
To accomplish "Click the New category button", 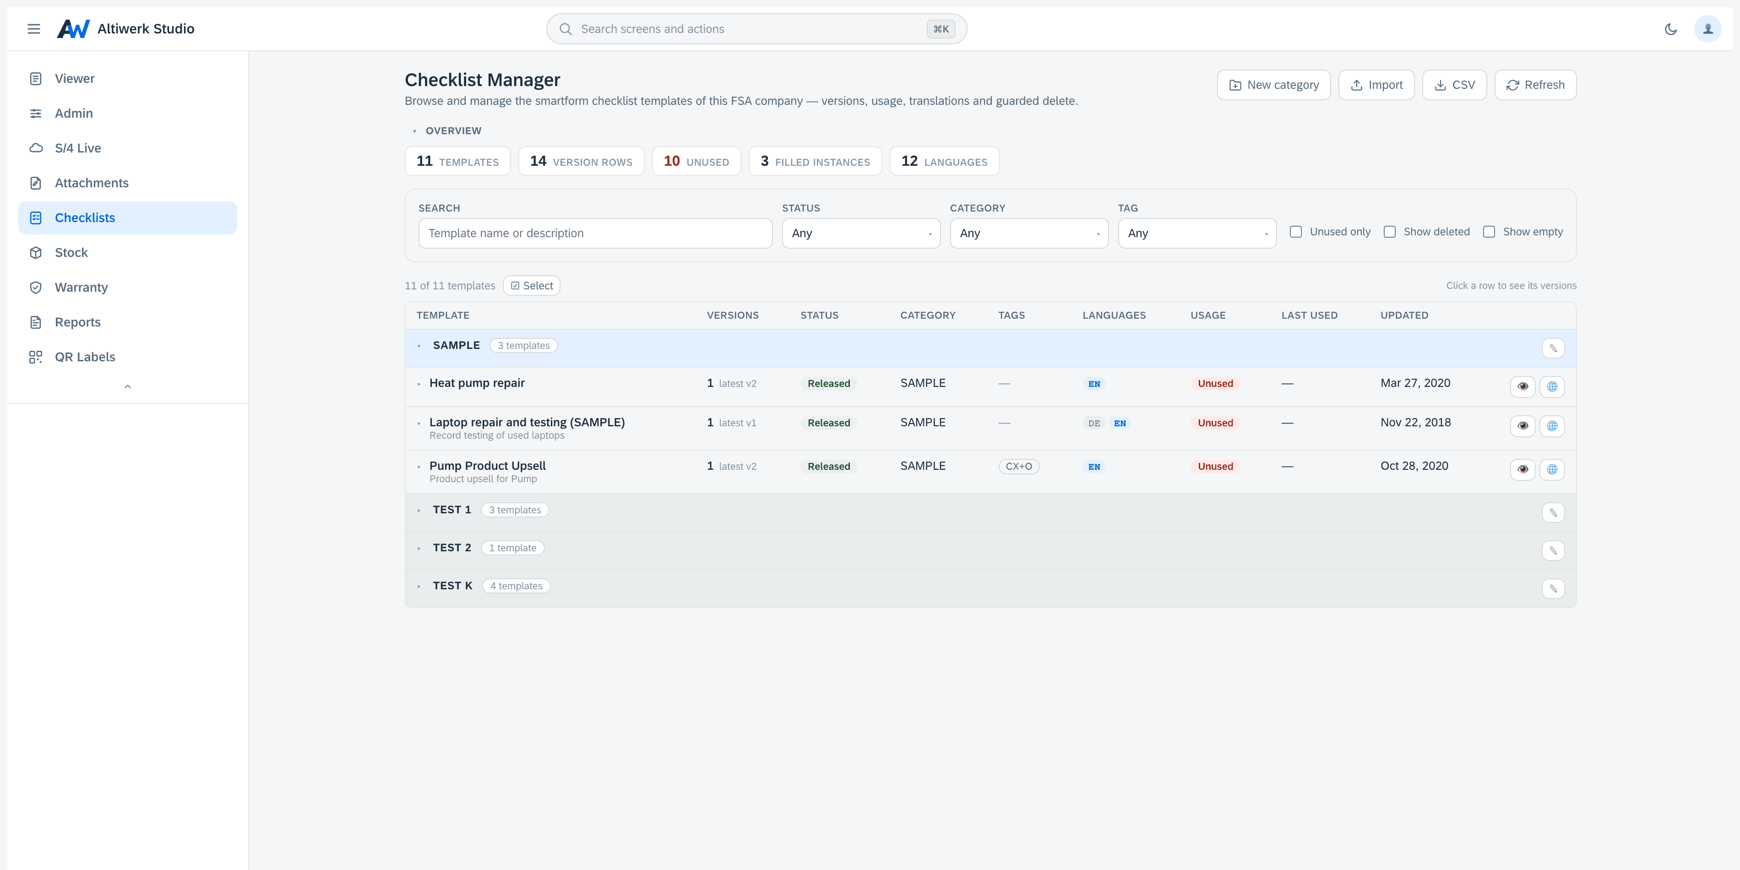I will click(1273, 85).
